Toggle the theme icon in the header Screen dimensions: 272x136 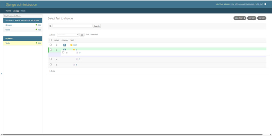pos(265,4)
